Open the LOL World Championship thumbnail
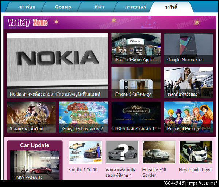Image resolution: width=219 pixels, height=187 pixels. click(x=136, y=117)
